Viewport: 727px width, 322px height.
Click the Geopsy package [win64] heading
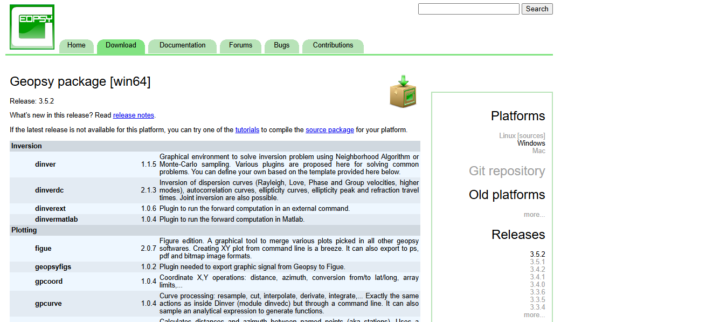[80, 82]
